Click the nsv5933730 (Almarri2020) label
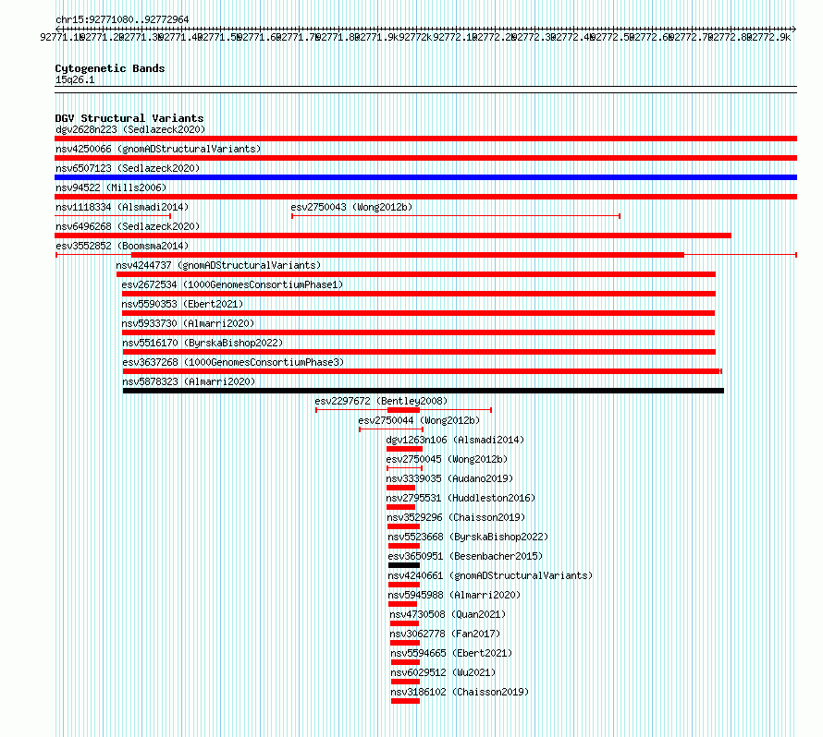Image resolution: width=823 pixels, height=737 pixels. (x=188, y=323)
